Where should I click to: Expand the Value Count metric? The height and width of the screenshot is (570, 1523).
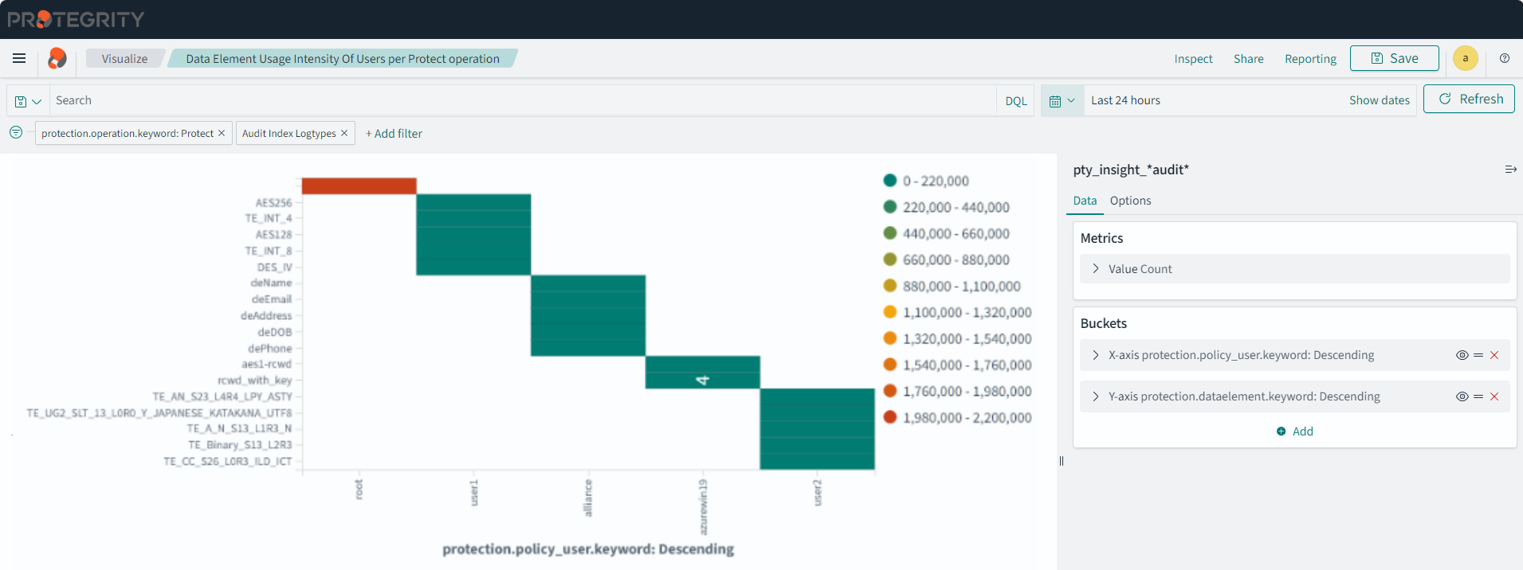1096,269
